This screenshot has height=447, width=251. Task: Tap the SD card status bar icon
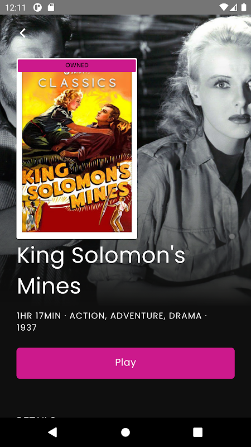51,7
